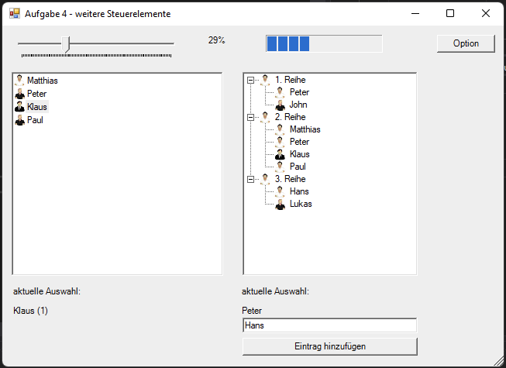The width and height of the screenshot is (506, 368).
Task: Click the Klaus (1) selection label
Action: [31, 311]
